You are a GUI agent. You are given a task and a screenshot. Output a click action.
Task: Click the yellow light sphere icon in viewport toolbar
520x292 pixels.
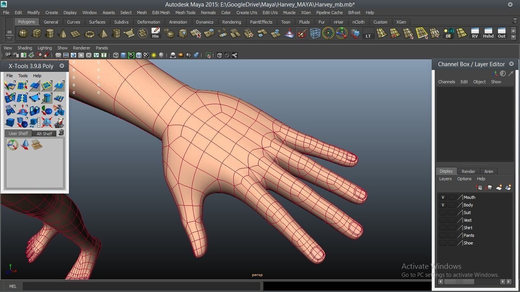(154, 55)
